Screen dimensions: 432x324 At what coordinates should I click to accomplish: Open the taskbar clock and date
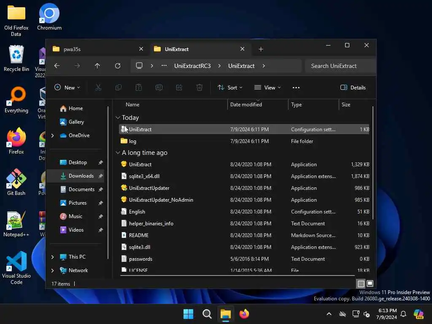pyautogui.click(x=387, y=314)
